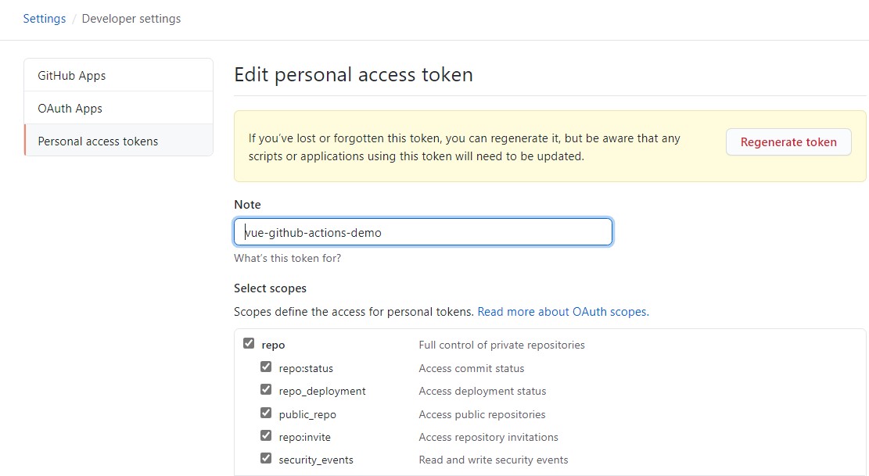Click the repo_deployment scope label text
This screenshot has height=476, width=869.
[322, 391]
